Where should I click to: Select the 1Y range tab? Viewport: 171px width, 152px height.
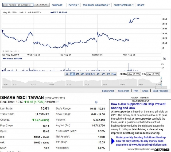coord(98,74)
